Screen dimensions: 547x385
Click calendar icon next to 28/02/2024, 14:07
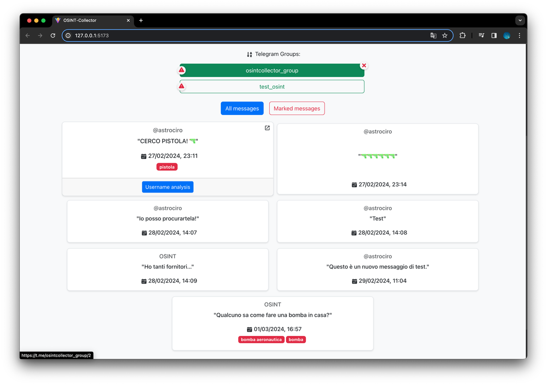(144, 233)
